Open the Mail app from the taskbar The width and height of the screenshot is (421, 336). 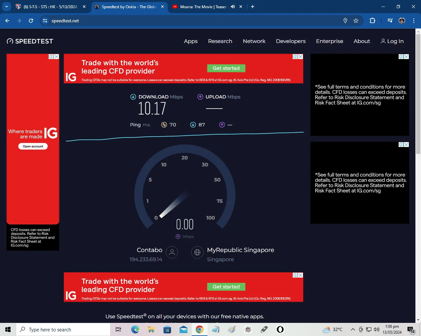click(x=184, y=329)
